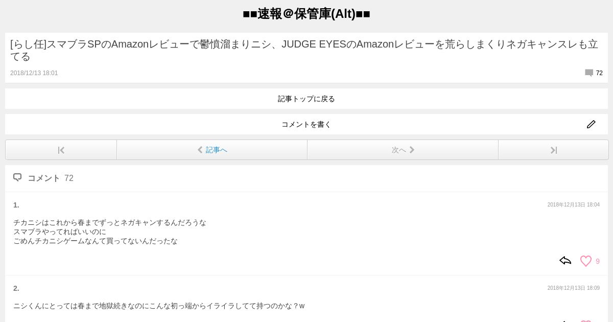Select comment number 1.
The height and width of the screenshot is (322, 613).
(x=16, y=205)
